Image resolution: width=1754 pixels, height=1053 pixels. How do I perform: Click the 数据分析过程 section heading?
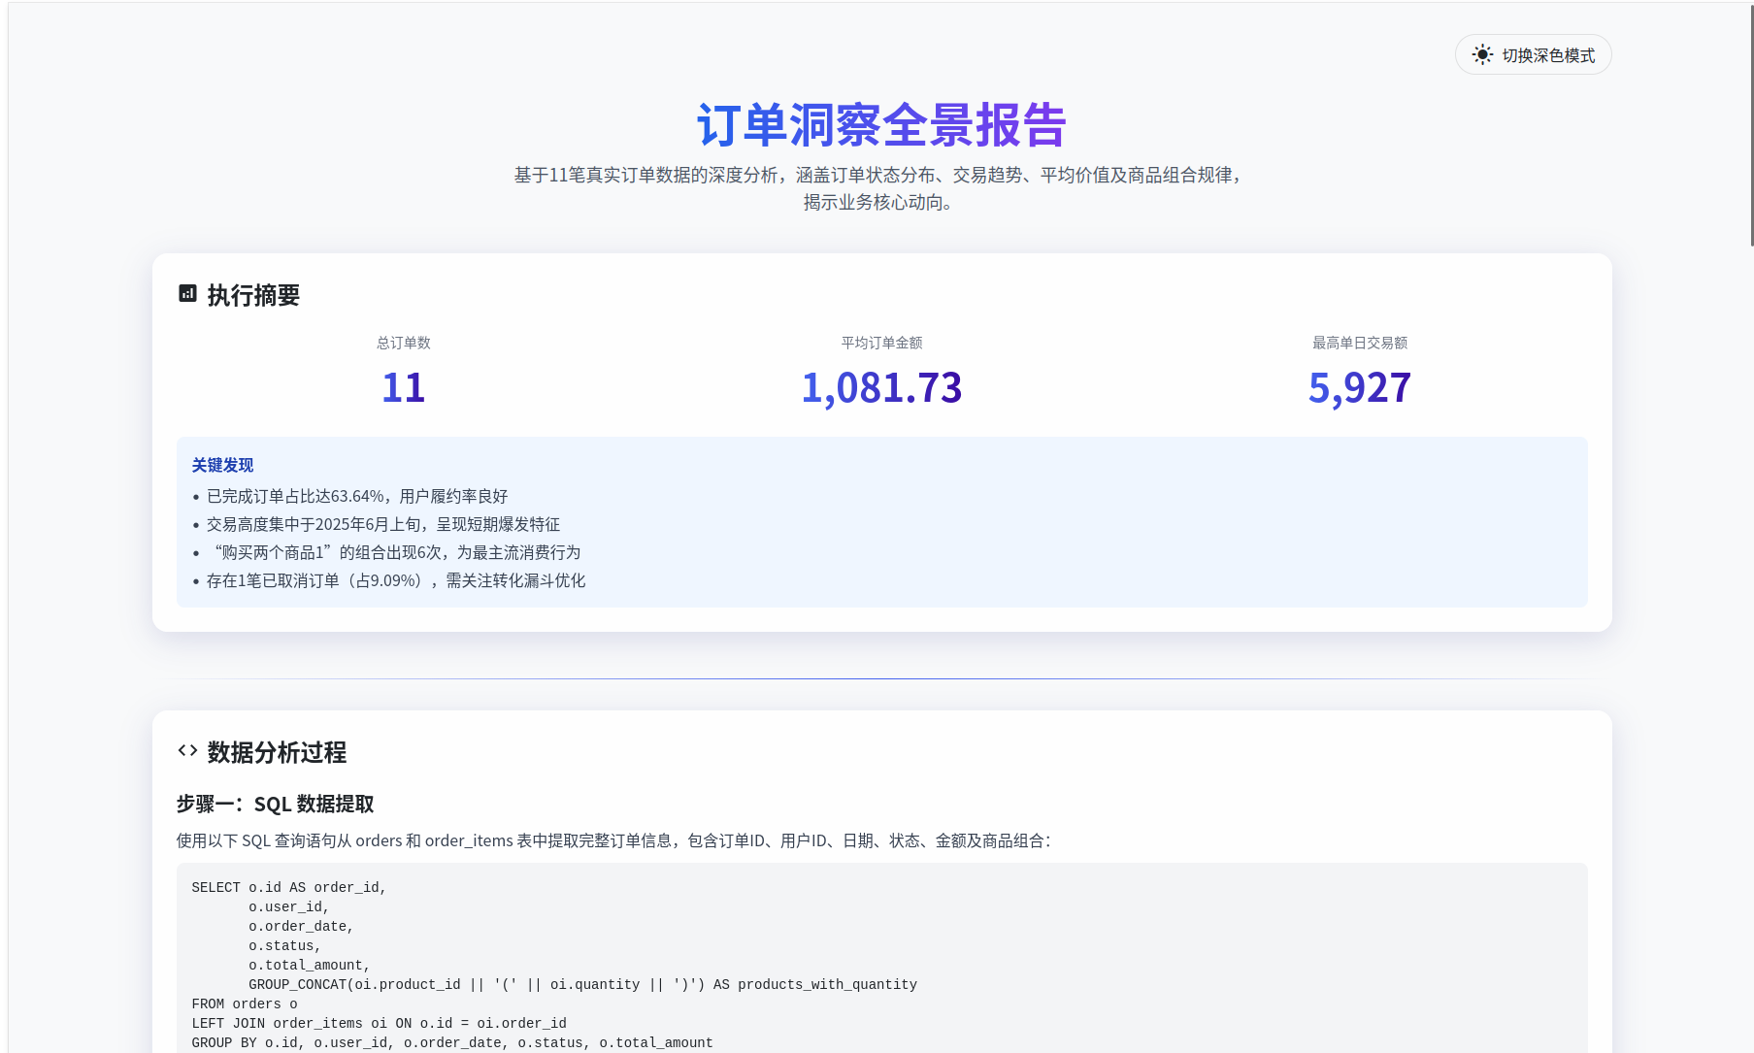point(277,752)
